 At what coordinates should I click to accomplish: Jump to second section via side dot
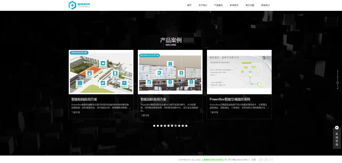pos(338,77)
